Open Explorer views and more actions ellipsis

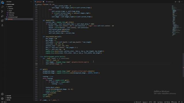[31, 2]
